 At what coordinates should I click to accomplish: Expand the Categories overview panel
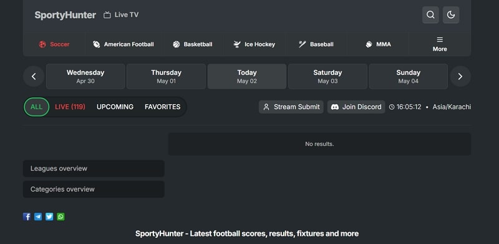(x=94, y=189)
